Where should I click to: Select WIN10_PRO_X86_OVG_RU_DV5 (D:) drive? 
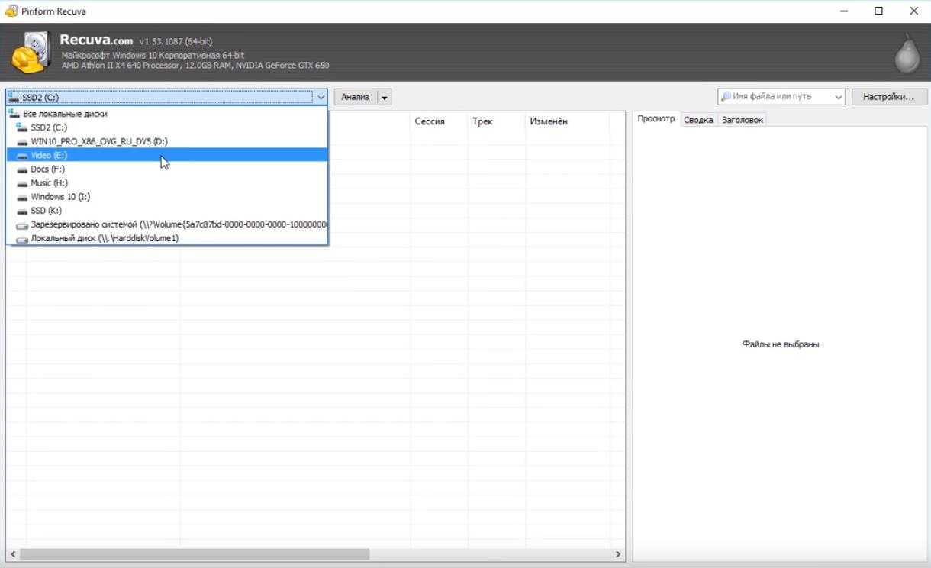(167, 141)
